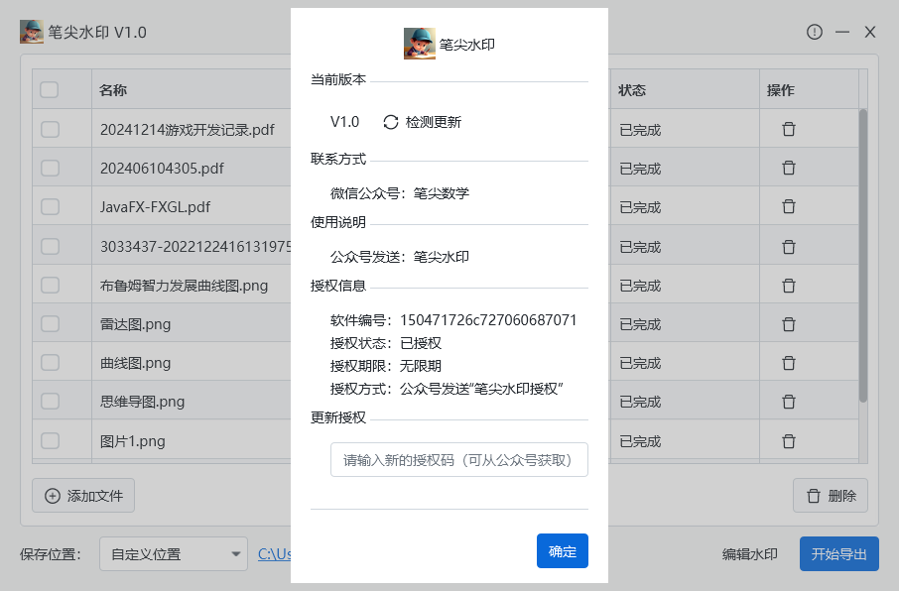Viewport: 899px width, 591px height.
Task: Select the 202406104305.pdf checkbox
Action: (x=50, y=168)
